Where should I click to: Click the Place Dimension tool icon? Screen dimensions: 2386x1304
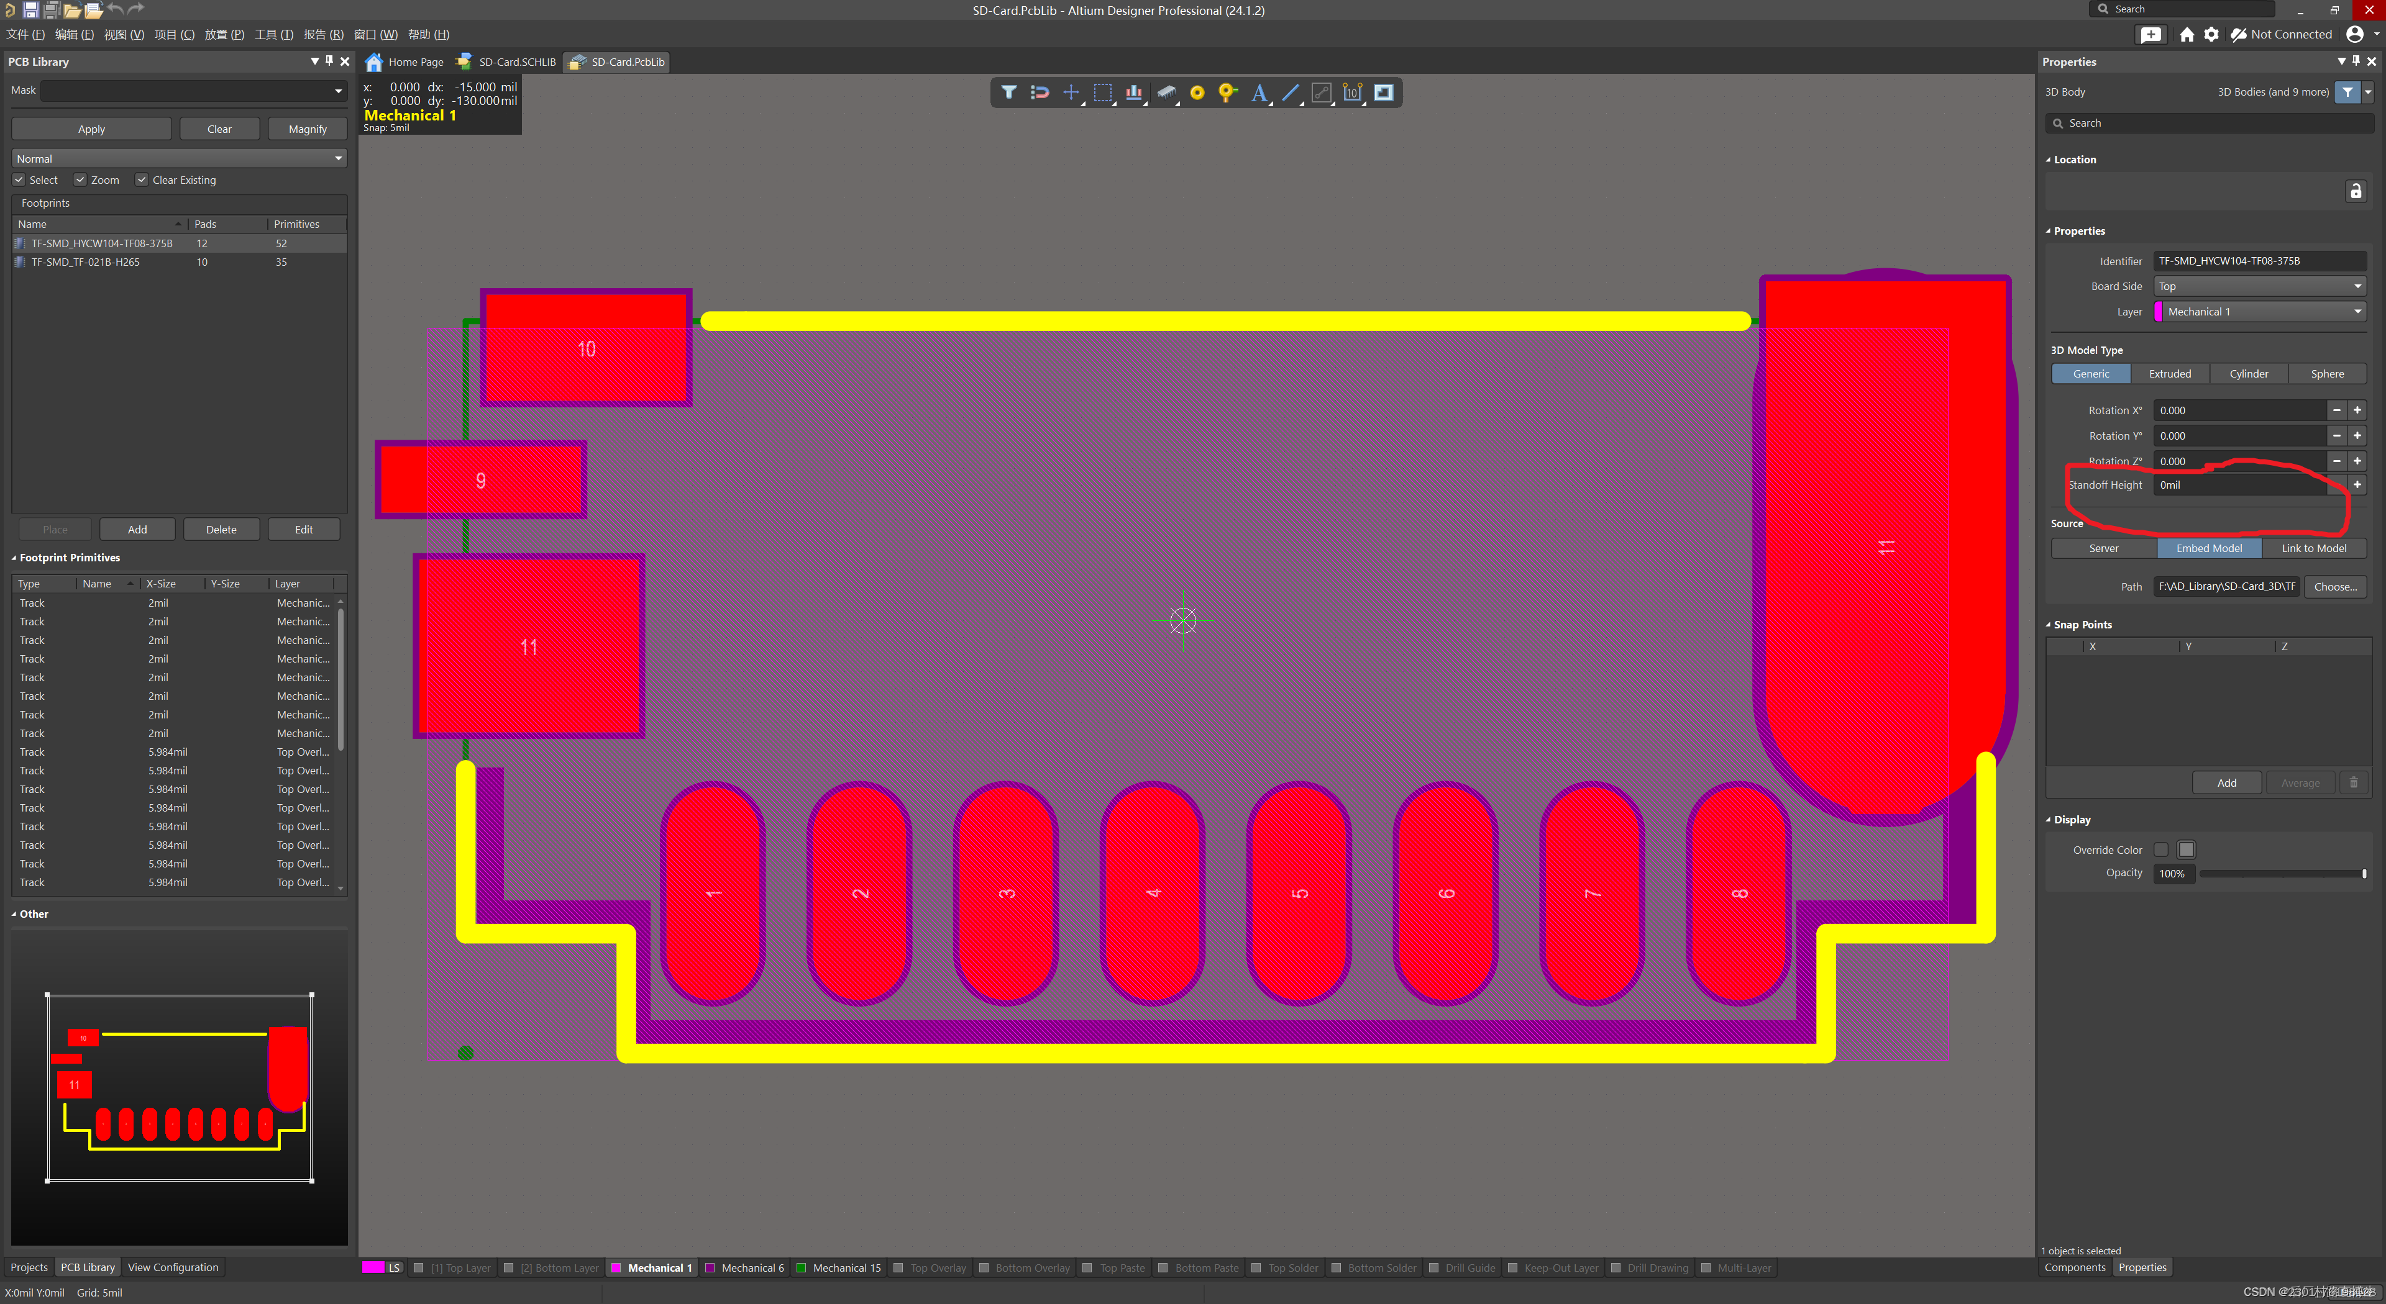click(1352, 93)
